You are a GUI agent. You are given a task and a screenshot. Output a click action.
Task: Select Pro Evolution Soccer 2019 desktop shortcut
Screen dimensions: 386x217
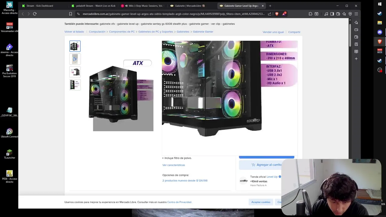pos(10,71)
